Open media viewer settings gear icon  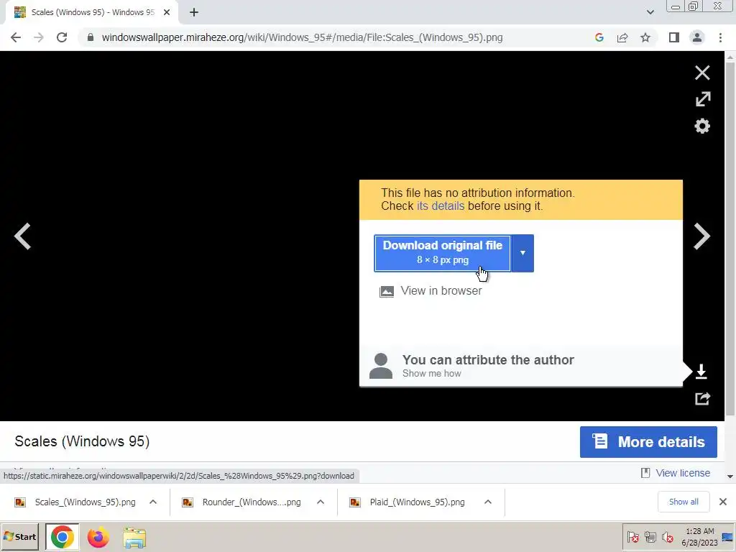[702, 126]
